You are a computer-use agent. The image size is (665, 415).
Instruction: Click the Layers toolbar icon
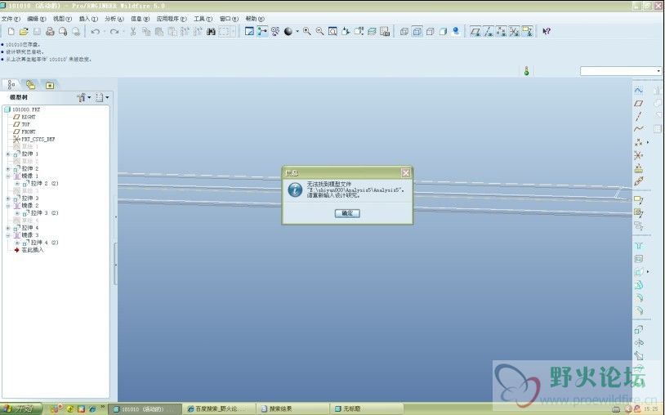pos(372,31)
